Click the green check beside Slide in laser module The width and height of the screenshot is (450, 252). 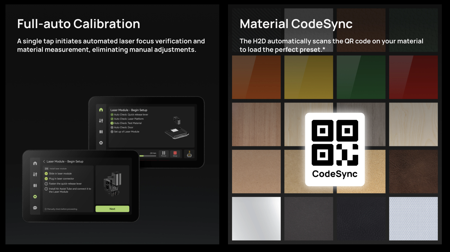[46, 173]
